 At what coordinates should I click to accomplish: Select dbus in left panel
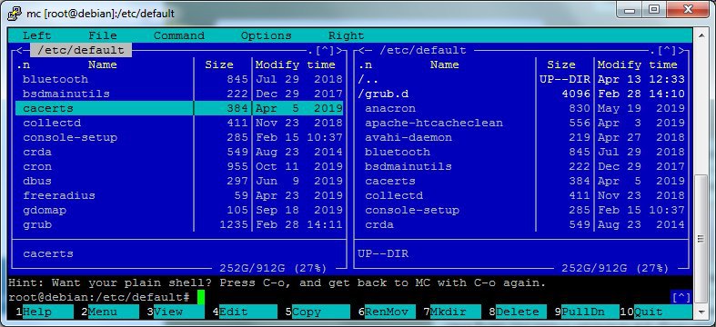point(179,181)
